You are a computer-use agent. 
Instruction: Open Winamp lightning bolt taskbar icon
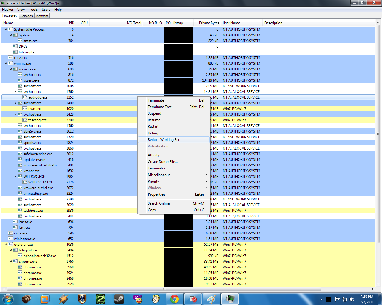(x=63, y=299)
